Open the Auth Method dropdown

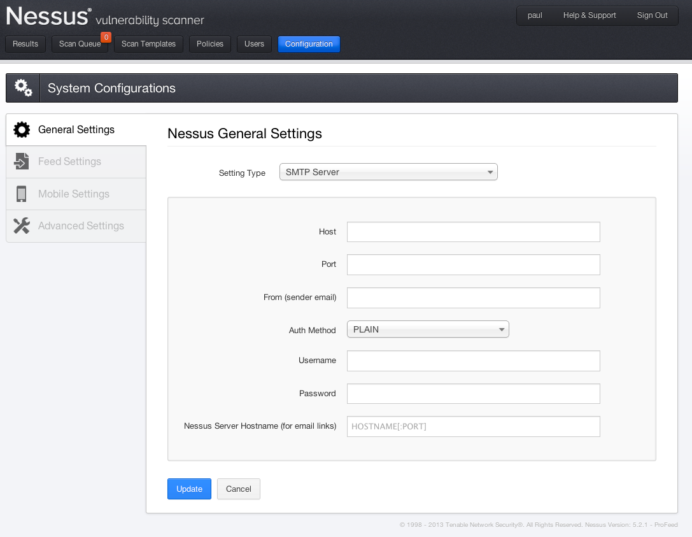[x=428, y=329]
